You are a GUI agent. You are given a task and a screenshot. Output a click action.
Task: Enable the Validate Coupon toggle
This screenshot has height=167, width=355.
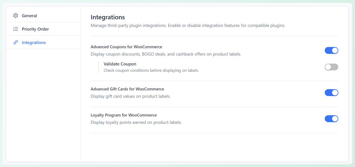point(331,67)
